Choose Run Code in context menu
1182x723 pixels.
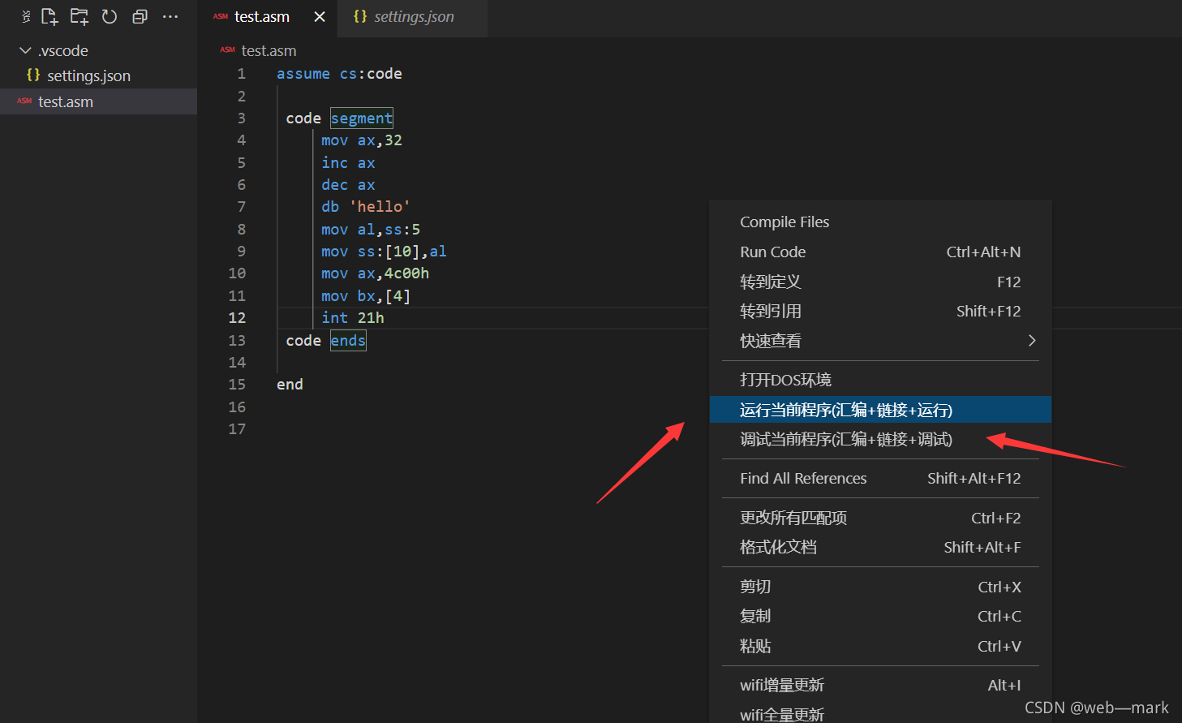pyautogui.click(x=880, y=252)
